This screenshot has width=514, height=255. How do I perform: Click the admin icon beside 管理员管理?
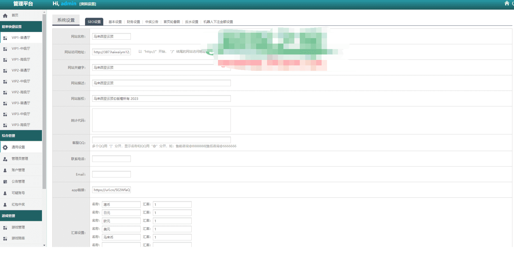pyautogui.click(x=5, y=159)
